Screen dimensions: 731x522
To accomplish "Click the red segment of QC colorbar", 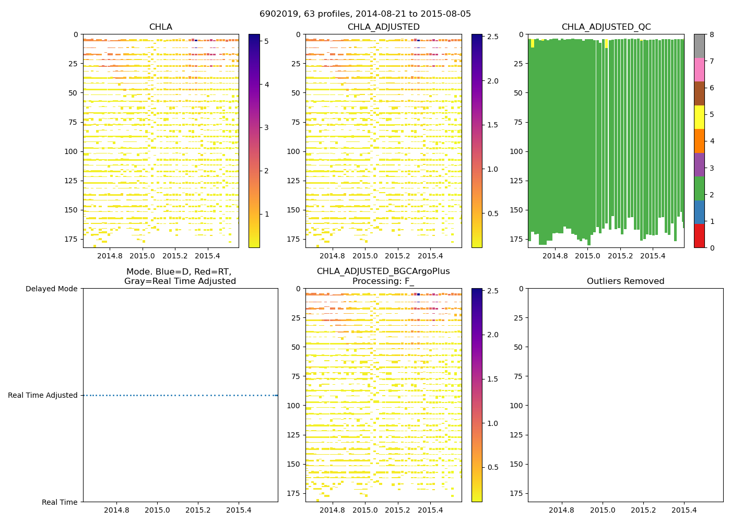I will coord(699,236).
